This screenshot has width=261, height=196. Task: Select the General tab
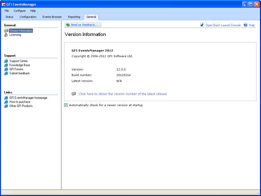(91, 17)
